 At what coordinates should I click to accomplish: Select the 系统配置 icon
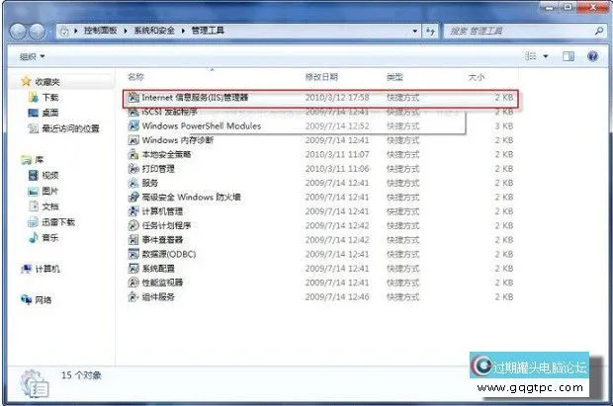point(133,269)
